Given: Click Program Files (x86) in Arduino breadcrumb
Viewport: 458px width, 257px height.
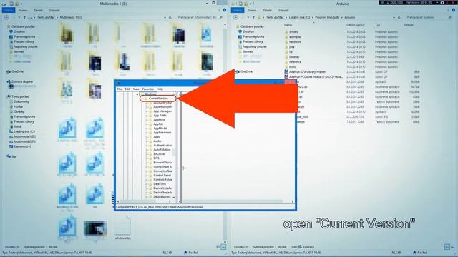Looking at the screenshot, I should 327,17.
